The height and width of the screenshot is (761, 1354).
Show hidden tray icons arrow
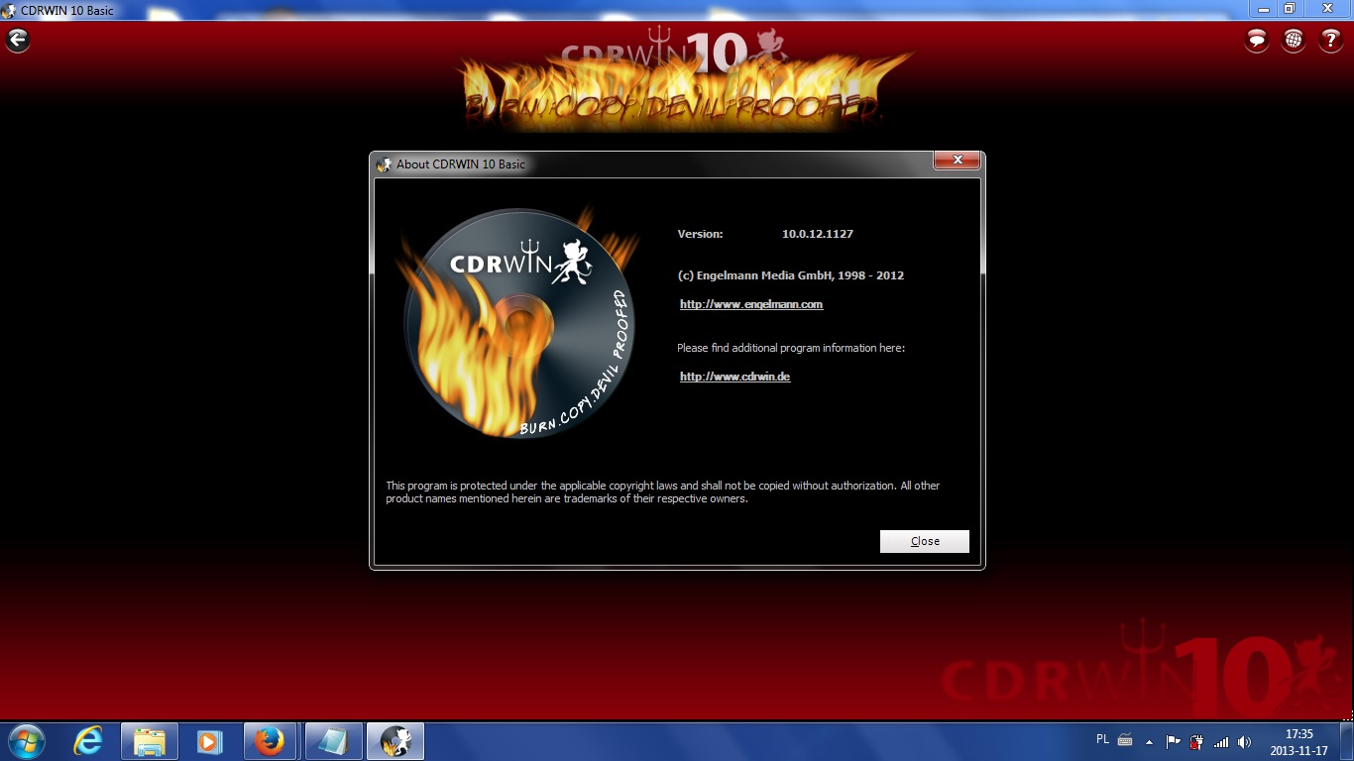tap(1149, 741)
